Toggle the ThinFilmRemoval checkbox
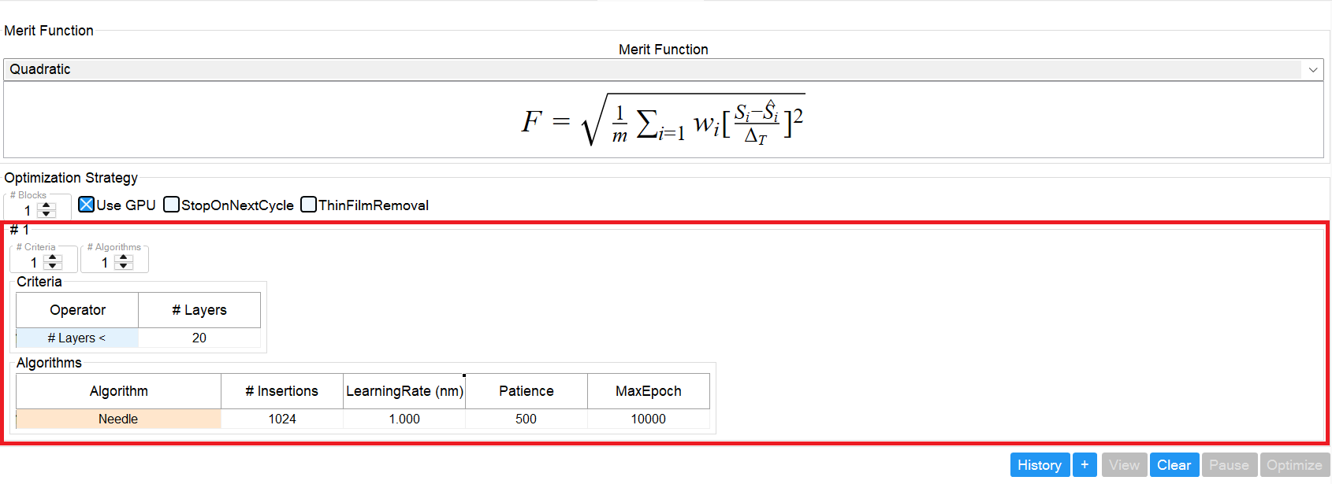Viewport: 1332px width, 484px height. [309, 205]
